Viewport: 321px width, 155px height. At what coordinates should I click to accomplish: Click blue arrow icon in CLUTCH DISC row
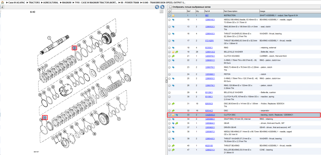pyautogui.click(x=177, y=115)
